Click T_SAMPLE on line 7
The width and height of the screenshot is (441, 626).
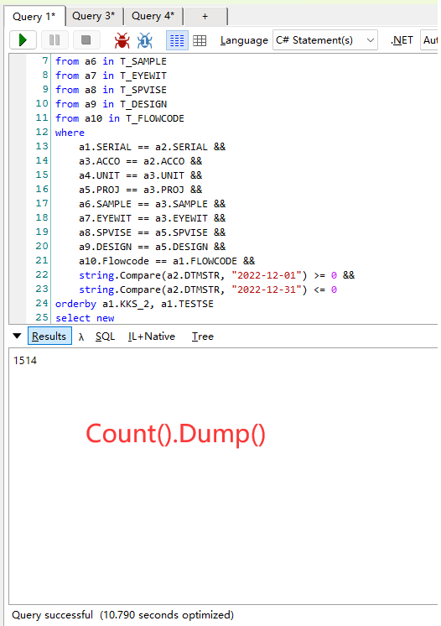coord(143,61)
